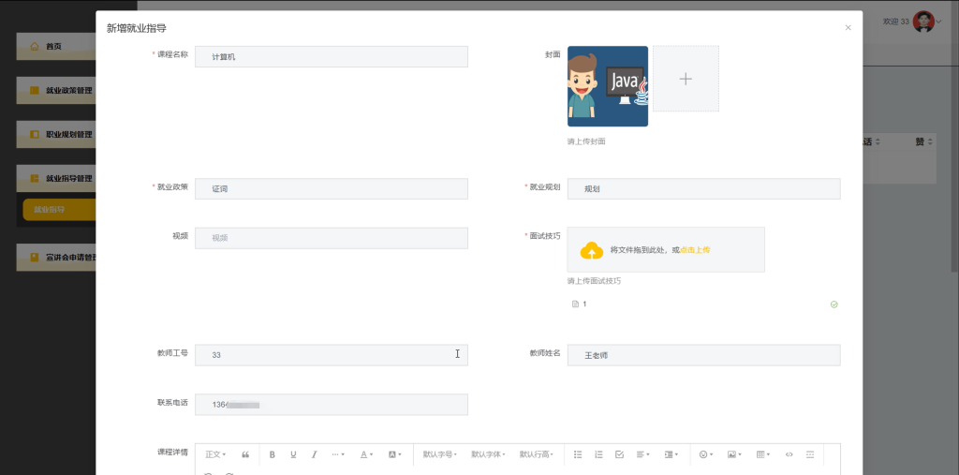Insert a blockquote in the editor
This screenshot has height=475, width=959.
tap(245, 454)
